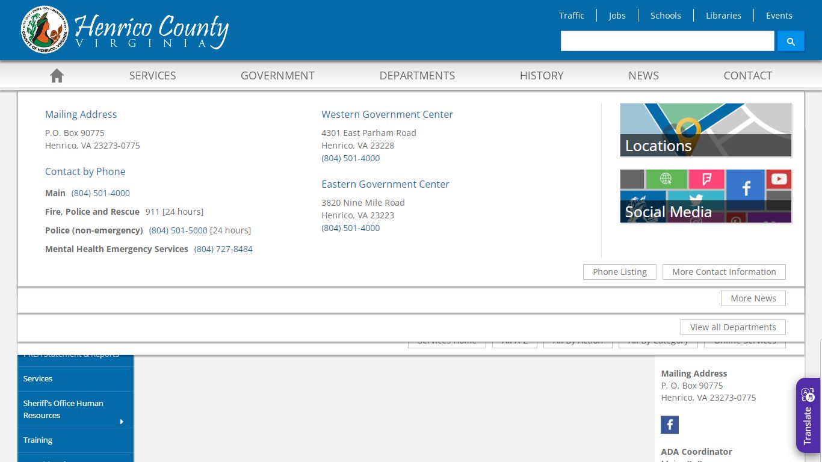
Task: Click the 3820 Nine Mile Road address
Action: (363, 203)
